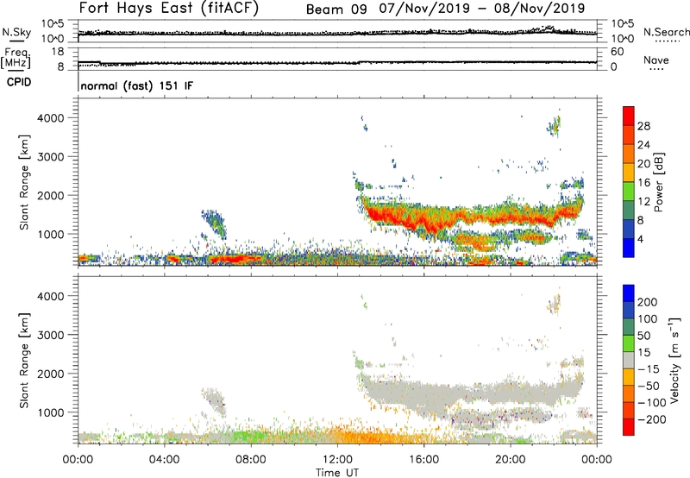Click the '28' tick on Power color bar
The height and width of the screenshot is (478, 690).
[643, 126]
